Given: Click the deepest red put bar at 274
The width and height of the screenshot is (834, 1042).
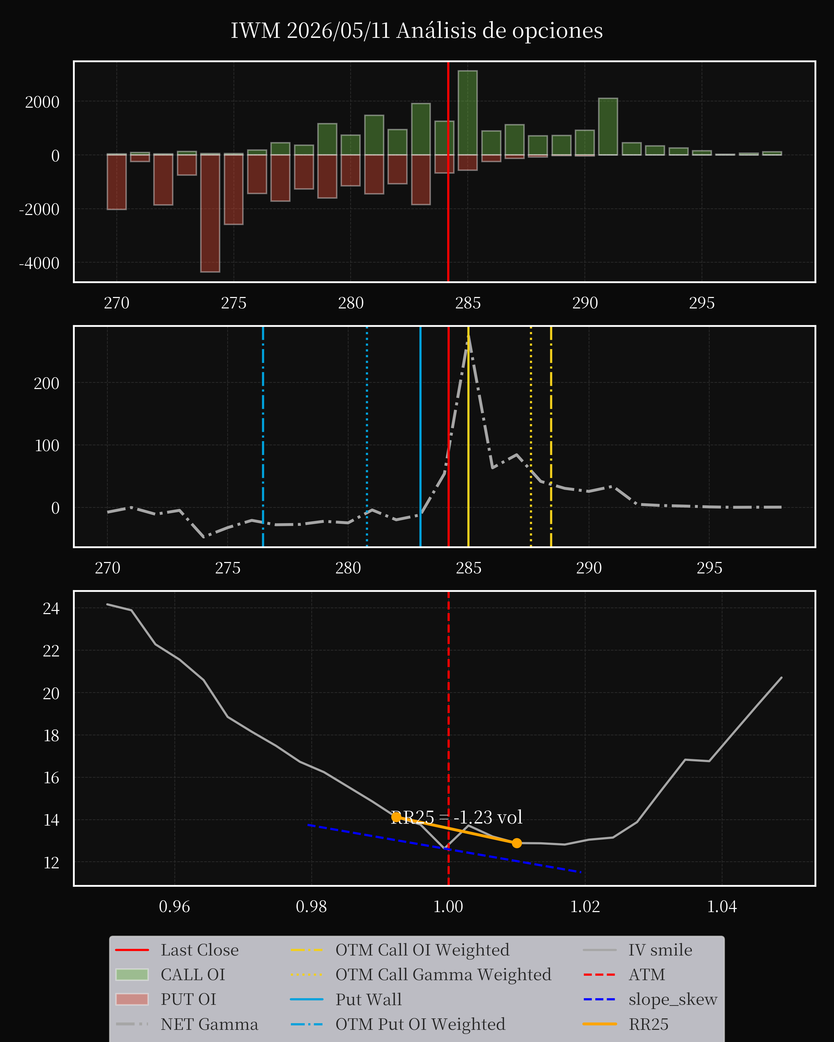Looking at the screenshot, I should tap(210, 213).
